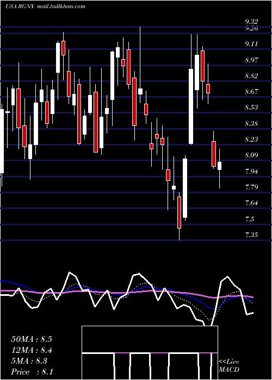Select the 7.35 price axis label
The height and width of the screenshot is (380, 272).
[x=251, y=235]
